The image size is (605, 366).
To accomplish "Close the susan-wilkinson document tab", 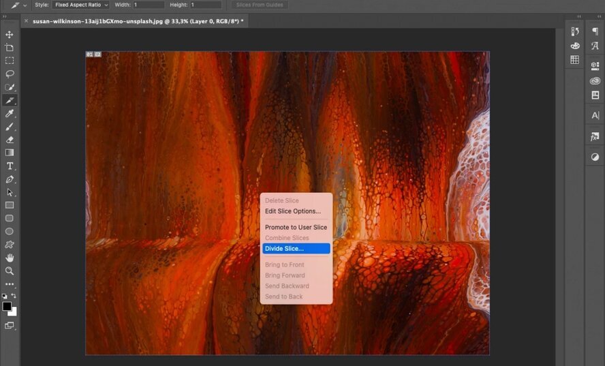I will point(27,21).
